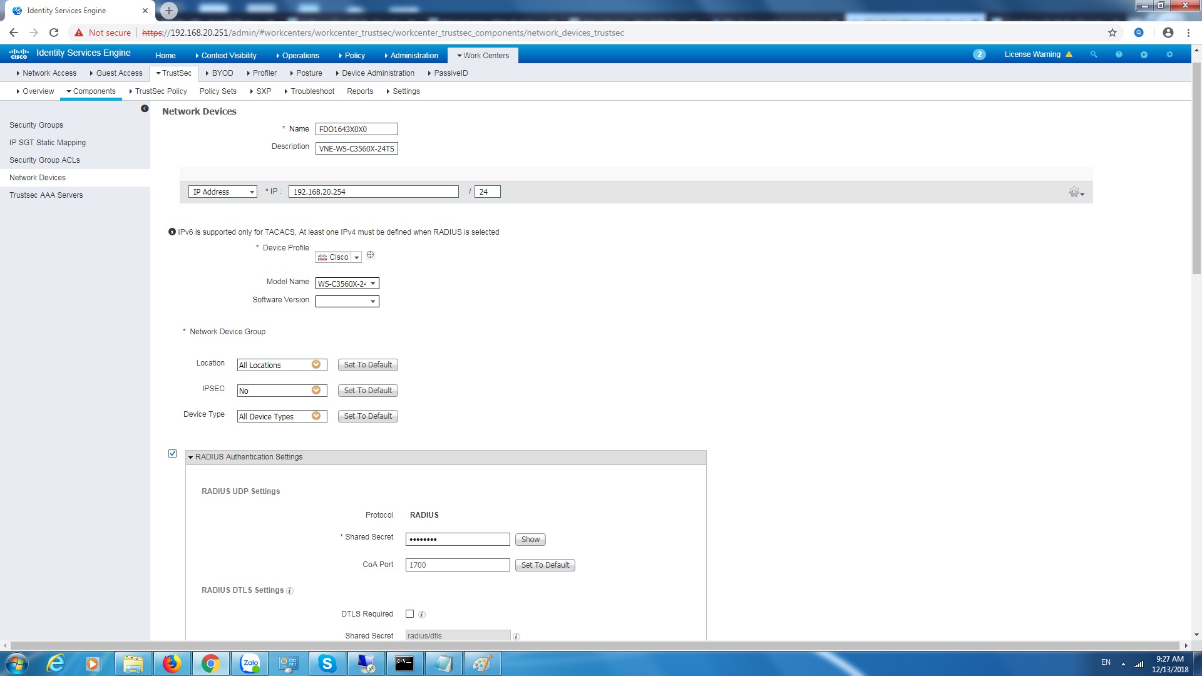Enable the DTLS Required checkbox
1202x676 pixels.
pos(410,614)
